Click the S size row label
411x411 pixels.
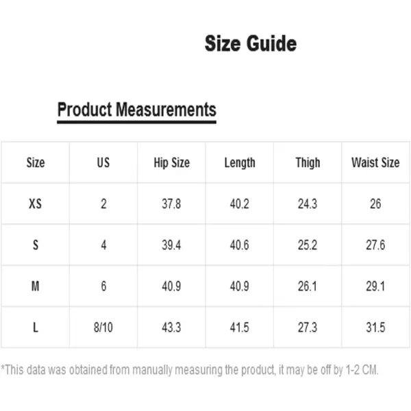(x=36, y=245)
